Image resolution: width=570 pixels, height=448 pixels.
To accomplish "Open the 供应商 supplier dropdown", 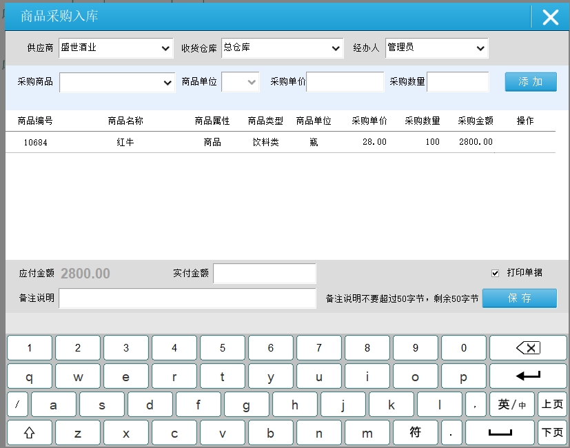I will [116, 48].
